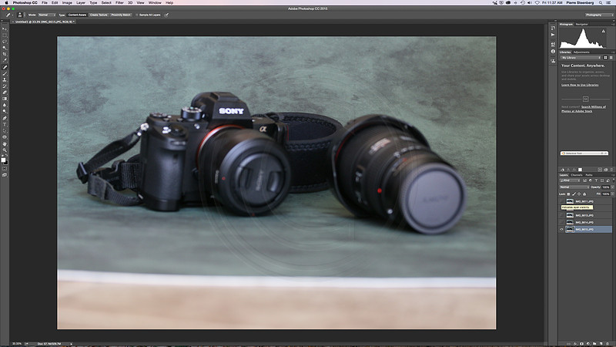Show the IMG_8611.JPG layer visibility
The height and width of the screenshot is (347, 616).
point(562,201)
